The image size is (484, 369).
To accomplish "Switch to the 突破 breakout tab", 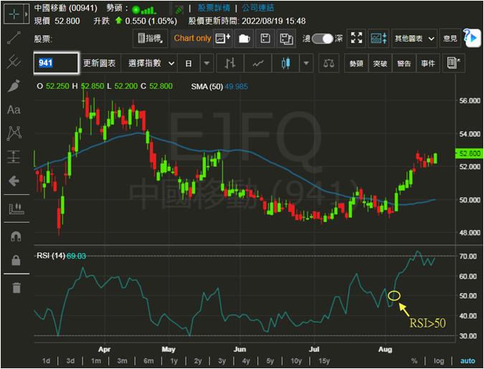I will click(x=380, y=63).
